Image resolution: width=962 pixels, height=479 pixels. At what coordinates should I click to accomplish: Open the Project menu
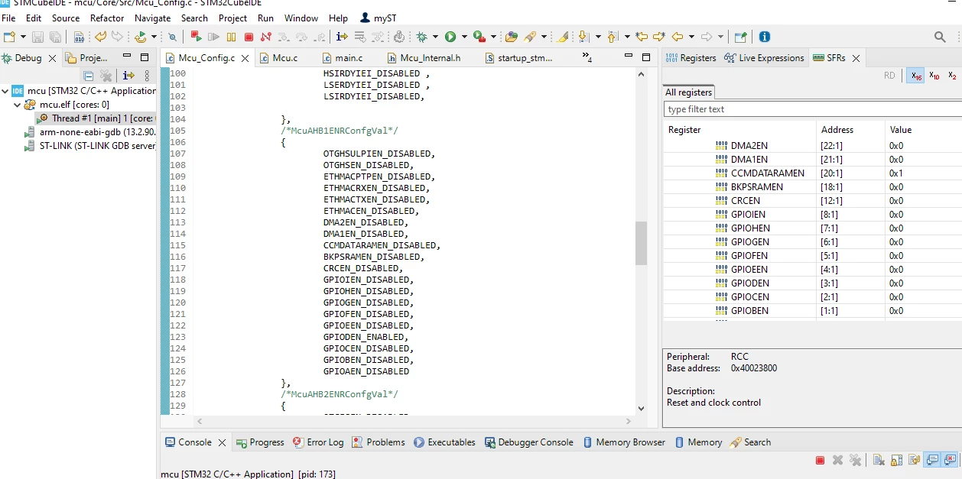point(232,18)
